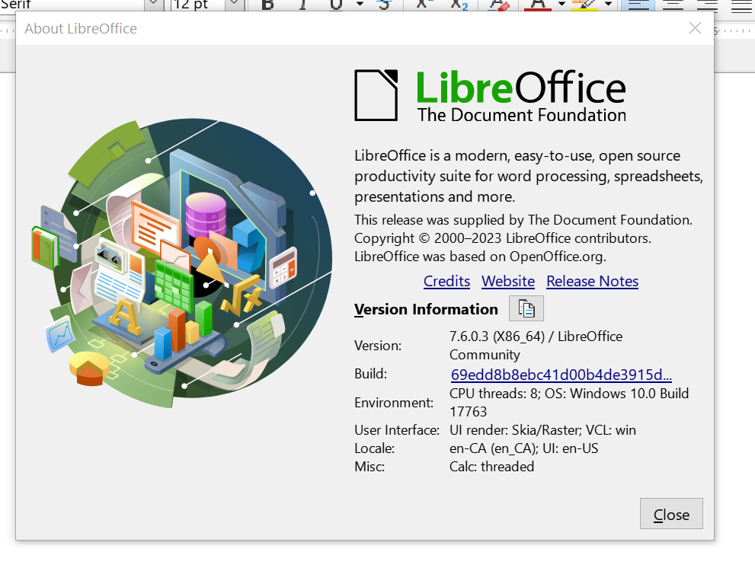This screenshot has width=755, height=571.
Task: Toggle Bold in Writer toolbar
Action: [x=267, y=5]
